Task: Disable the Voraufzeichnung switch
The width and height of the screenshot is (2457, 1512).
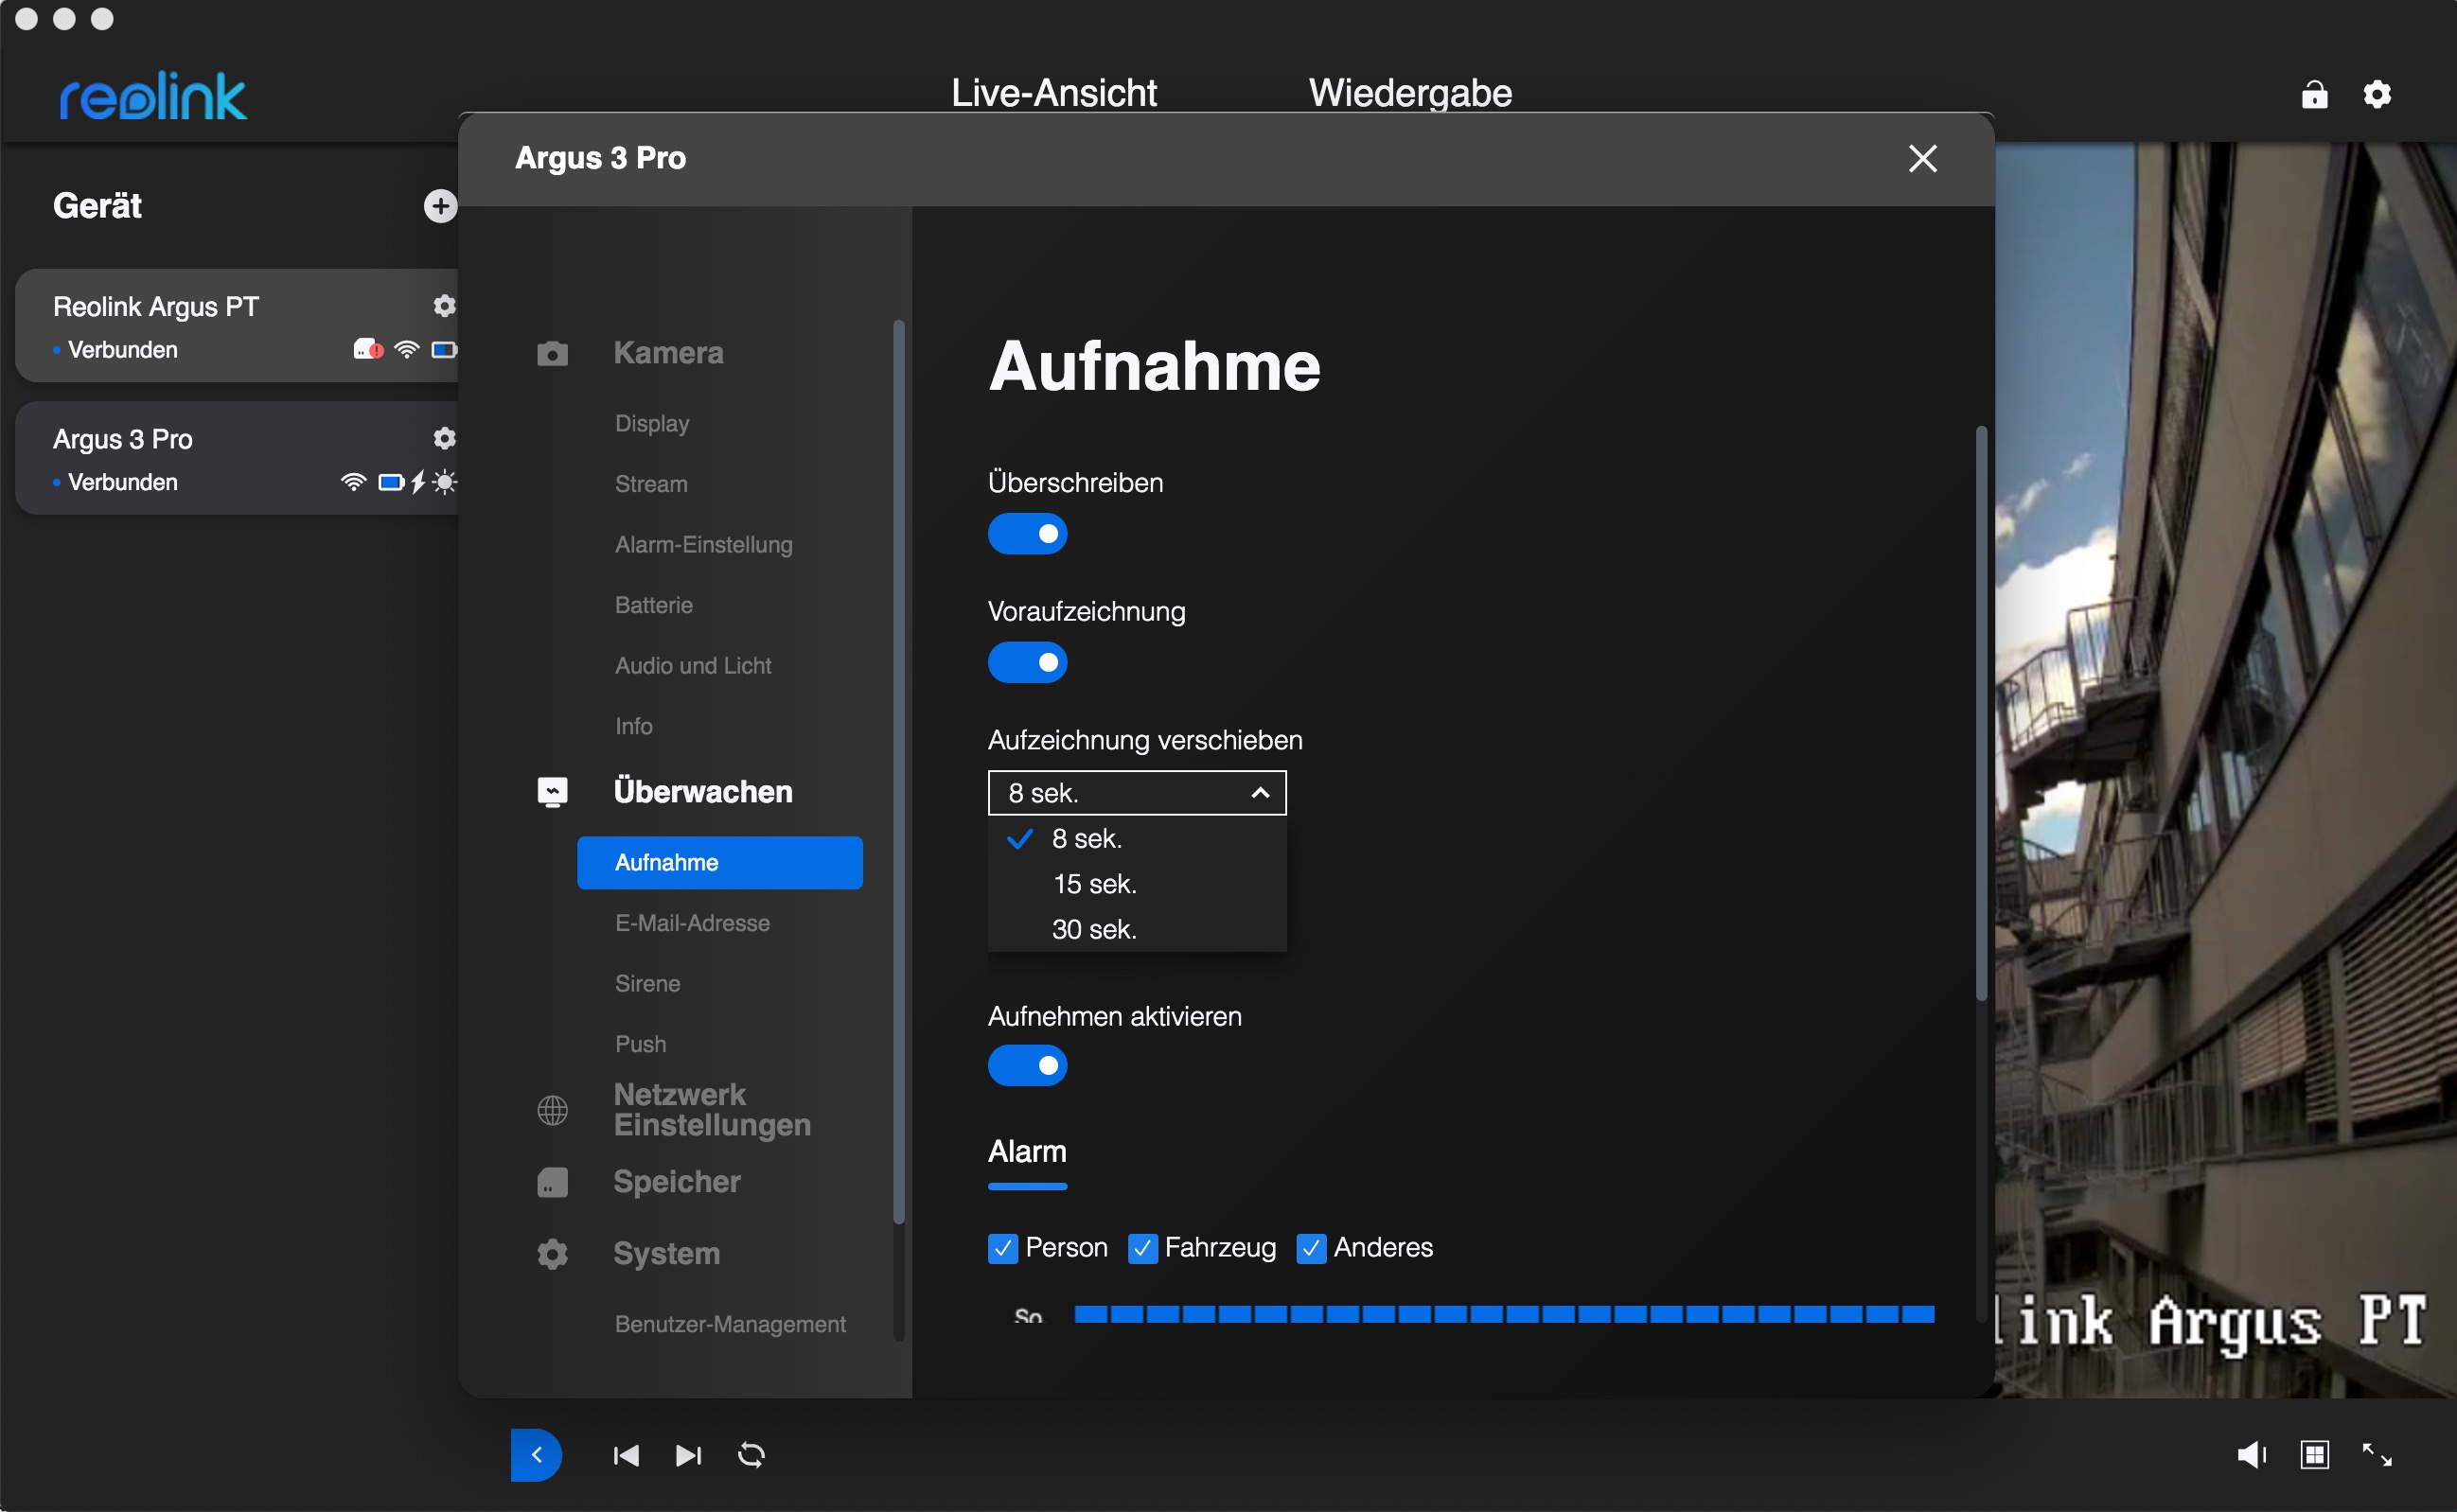Action: [1027, 662]
